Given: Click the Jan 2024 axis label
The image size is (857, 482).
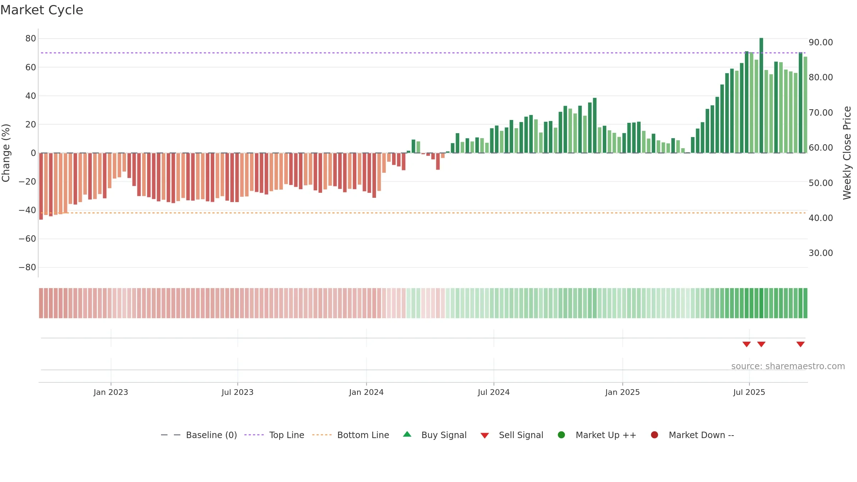Looking at the screenshot, I should pyautogui.click(x=366, y=392).
